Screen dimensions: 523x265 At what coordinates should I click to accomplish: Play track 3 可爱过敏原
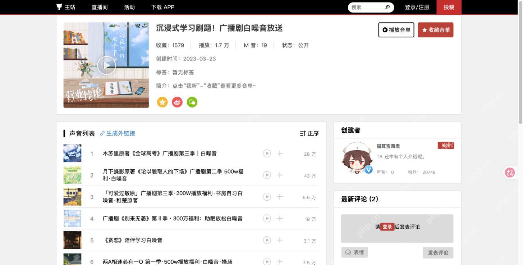point(267,197)
